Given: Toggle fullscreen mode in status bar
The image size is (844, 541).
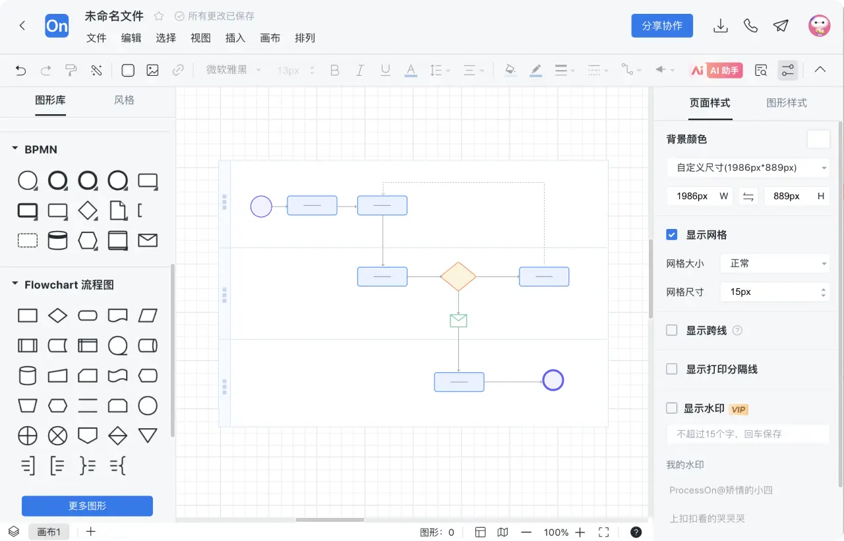Looking at the screenshot, I should coord(603,532).
